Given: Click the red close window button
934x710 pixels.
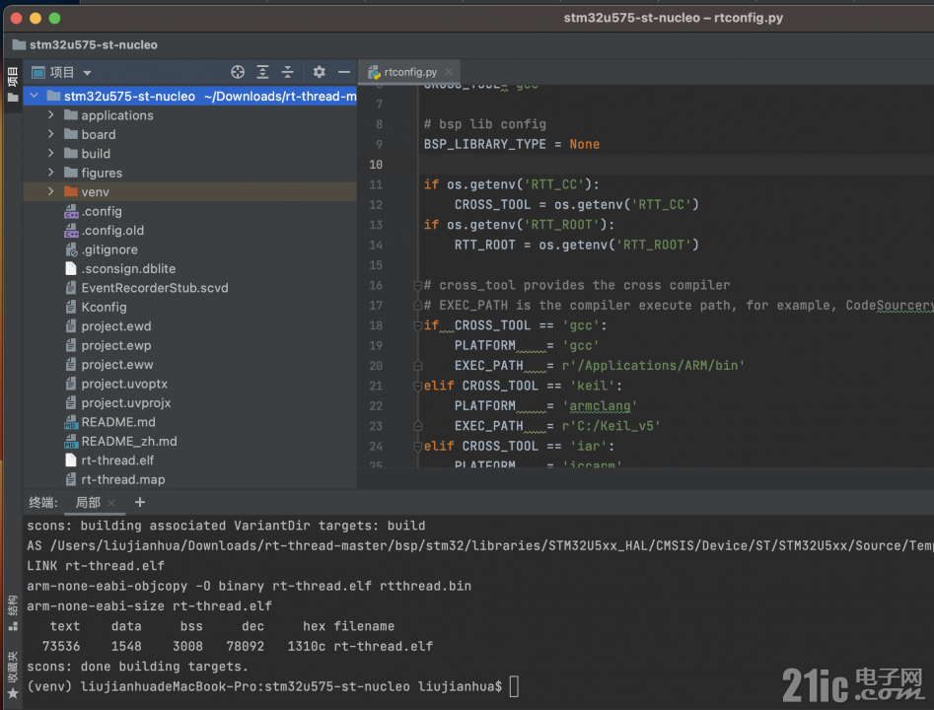Looking at the screenshot, I should coord(17,18).
